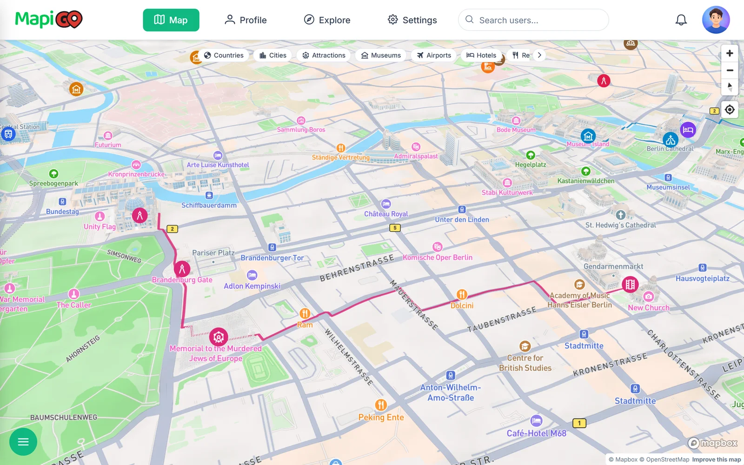Select the Reichstag pink marker near Unity Flag
Viewport: 744px width, 465px height.
click(139, 215)
